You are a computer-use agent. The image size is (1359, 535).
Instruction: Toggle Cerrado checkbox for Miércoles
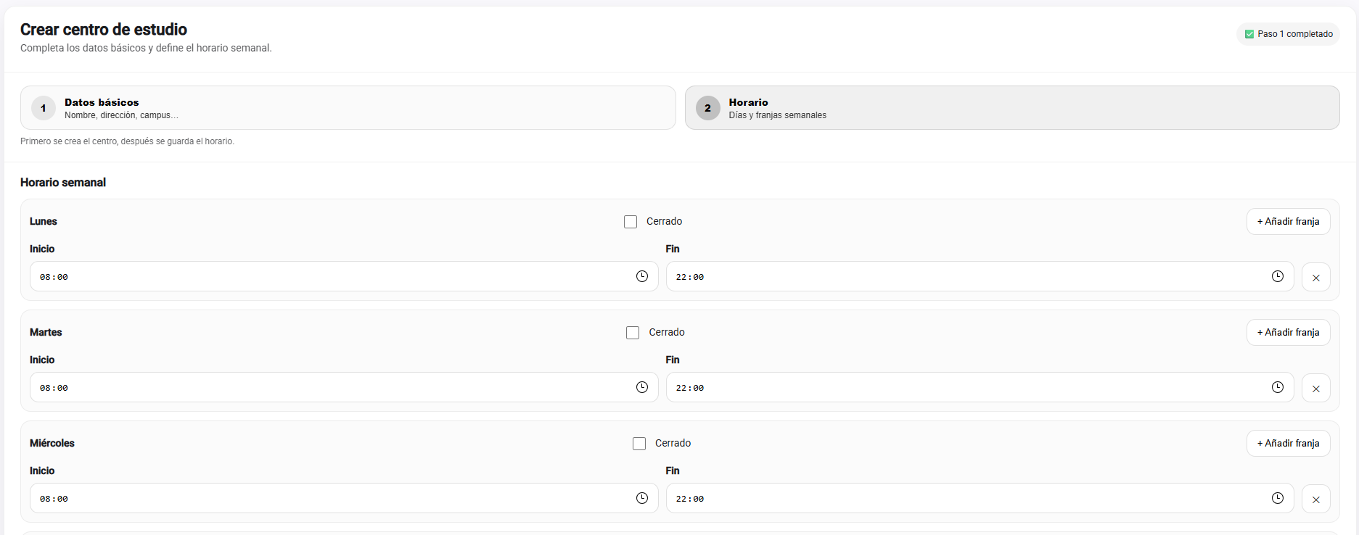click(x=639, y=444)
